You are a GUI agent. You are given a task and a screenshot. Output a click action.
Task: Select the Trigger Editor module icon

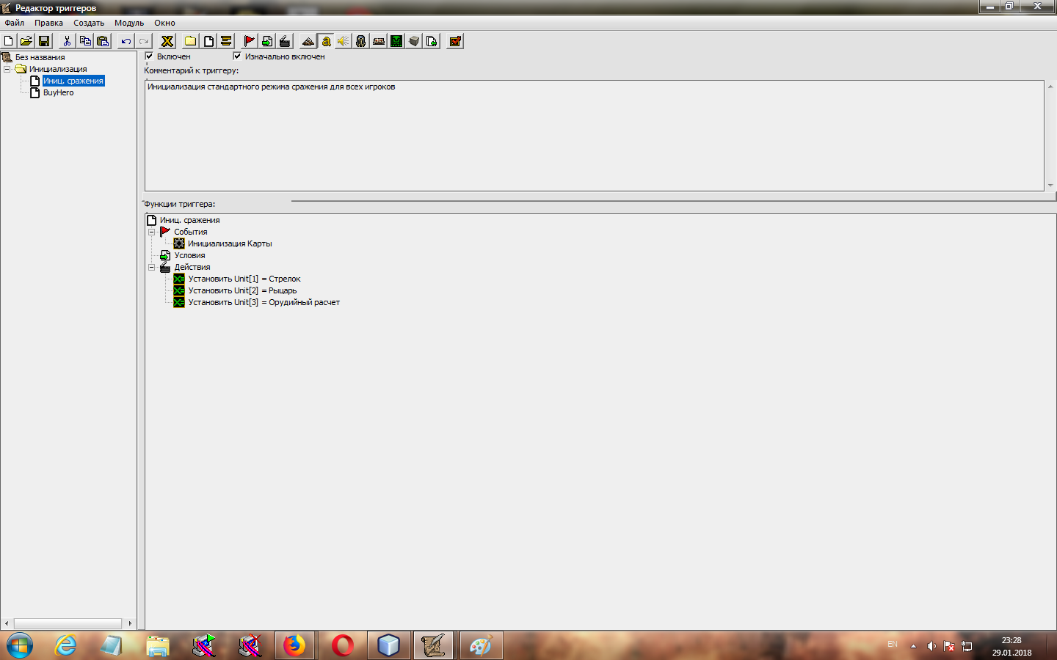click(x=326, y=41)
